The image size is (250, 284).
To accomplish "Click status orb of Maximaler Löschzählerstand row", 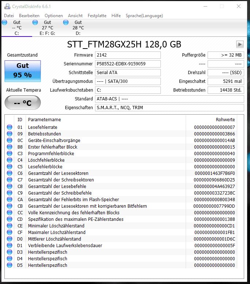I will point(10,232).
